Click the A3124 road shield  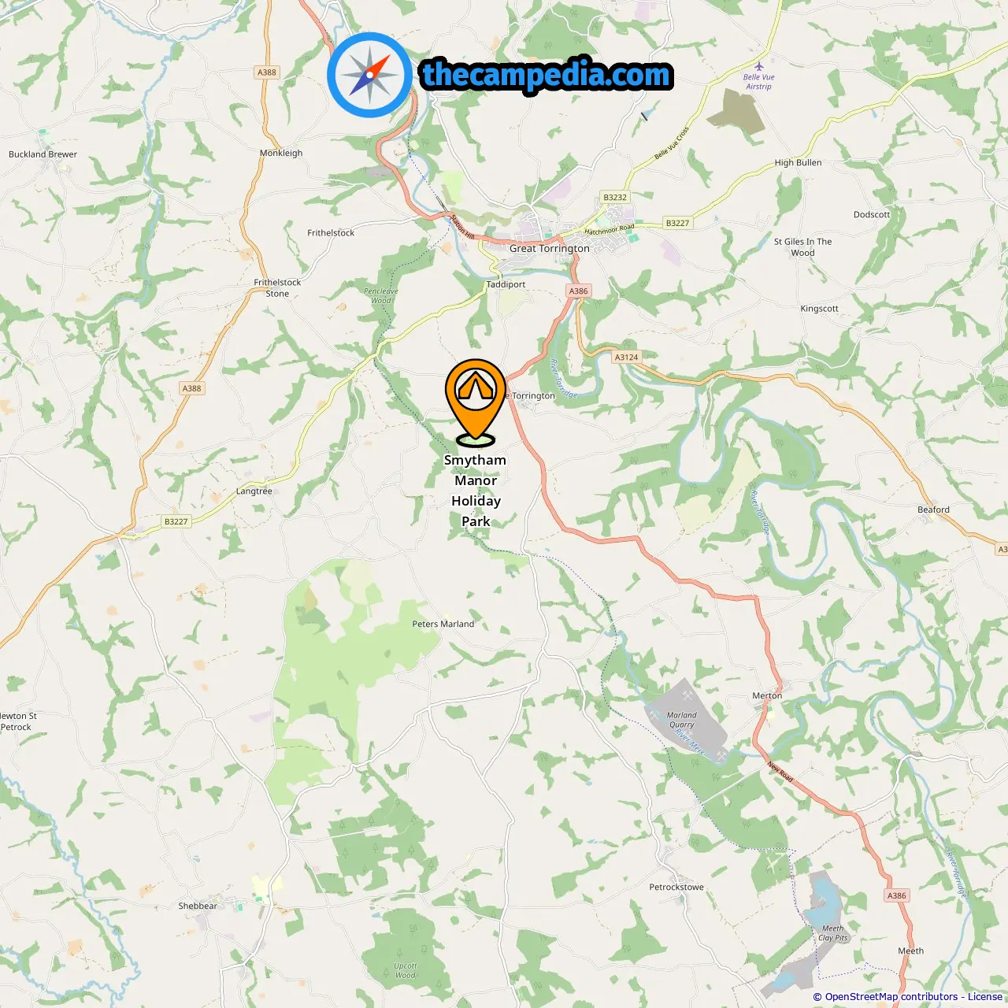pyautogui.click(x=626, y=357)
